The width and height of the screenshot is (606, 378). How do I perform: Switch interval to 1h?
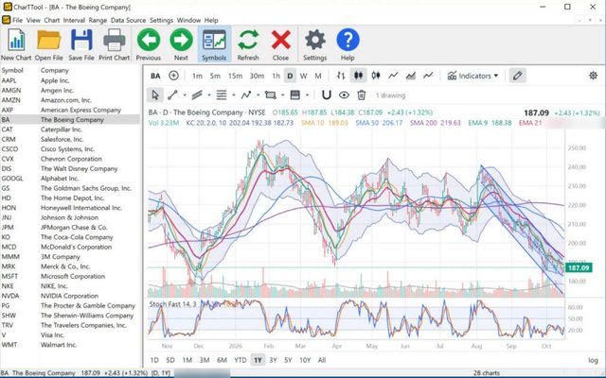(276, 76)
